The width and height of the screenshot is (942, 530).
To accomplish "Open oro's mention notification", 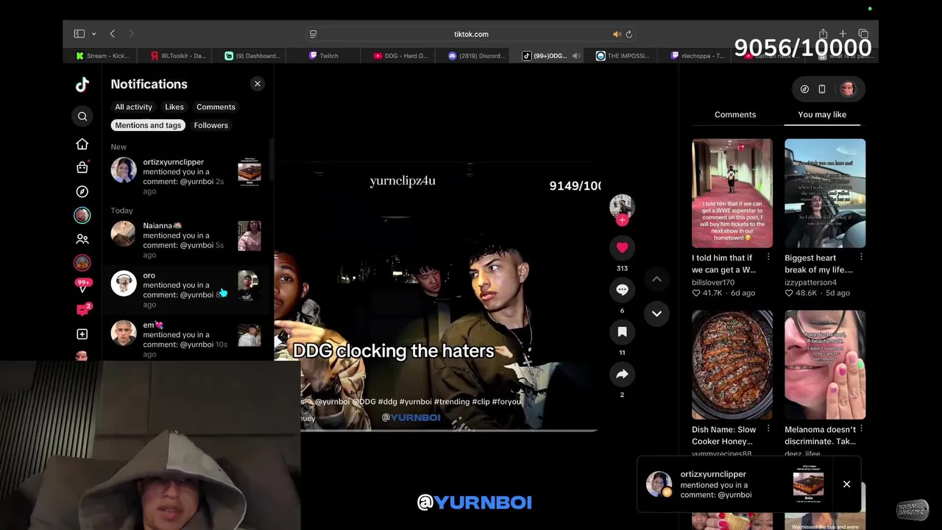I will click(187, 289).
